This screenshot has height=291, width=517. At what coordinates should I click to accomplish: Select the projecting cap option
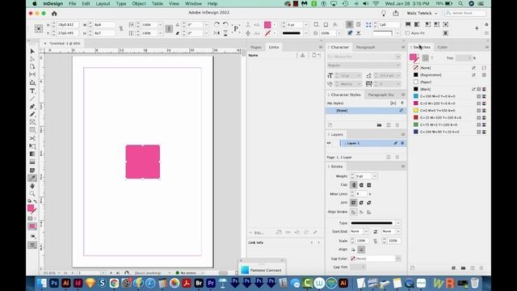click(x=369, y=185)
